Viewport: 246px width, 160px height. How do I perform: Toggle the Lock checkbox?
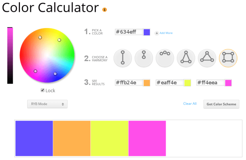tap(43, 90)
